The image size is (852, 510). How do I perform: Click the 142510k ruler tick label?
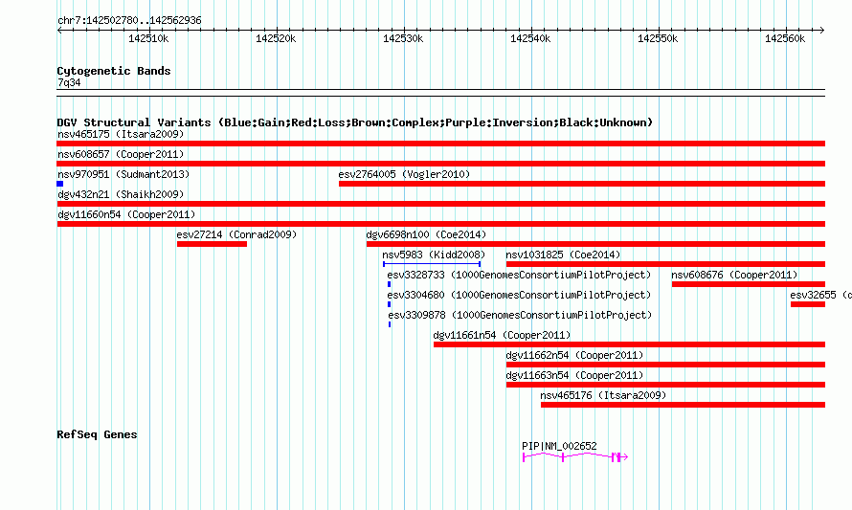pos(148,38)
